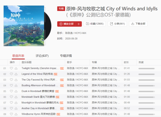Click artist 陈致逸 / HOYO-MiX in row 01

78,68
